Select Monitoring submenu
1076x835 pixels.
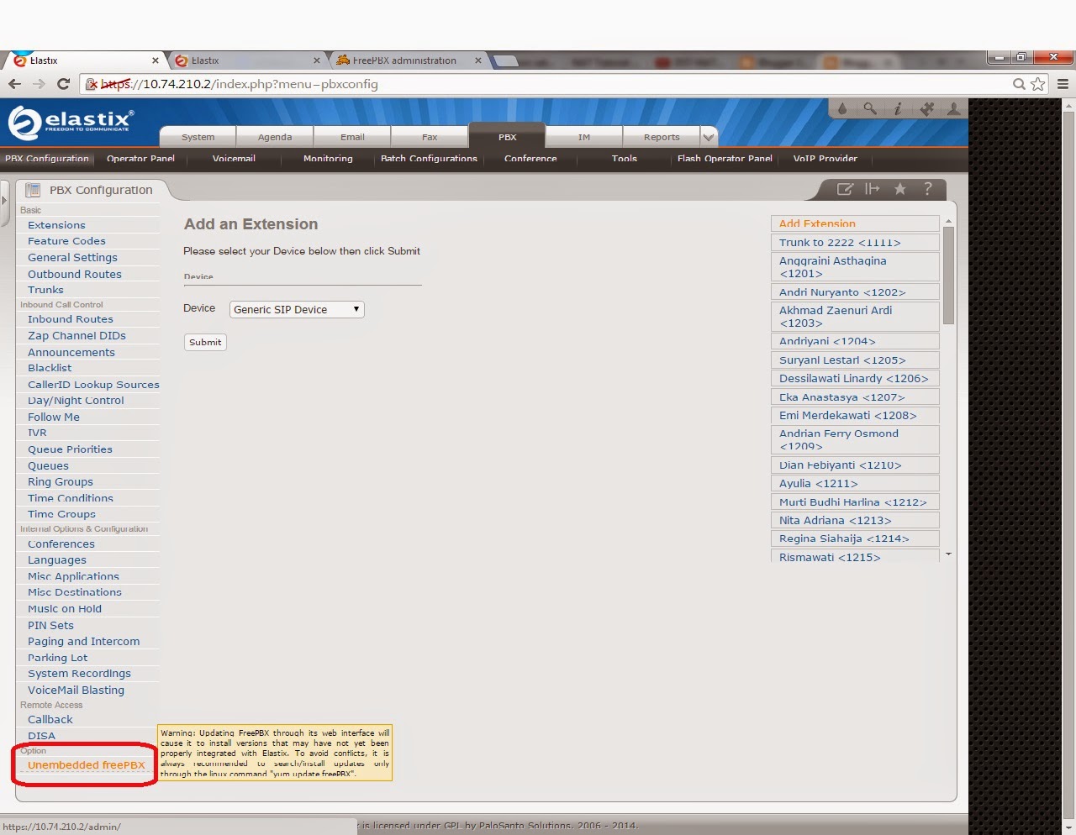pos(328,158)
